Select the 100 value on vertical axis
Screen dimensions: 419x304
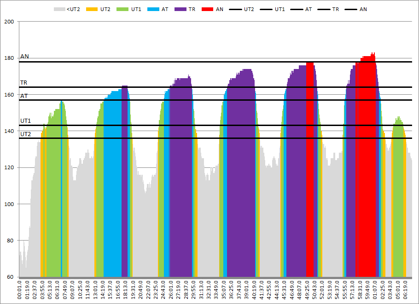pos(9,204)
